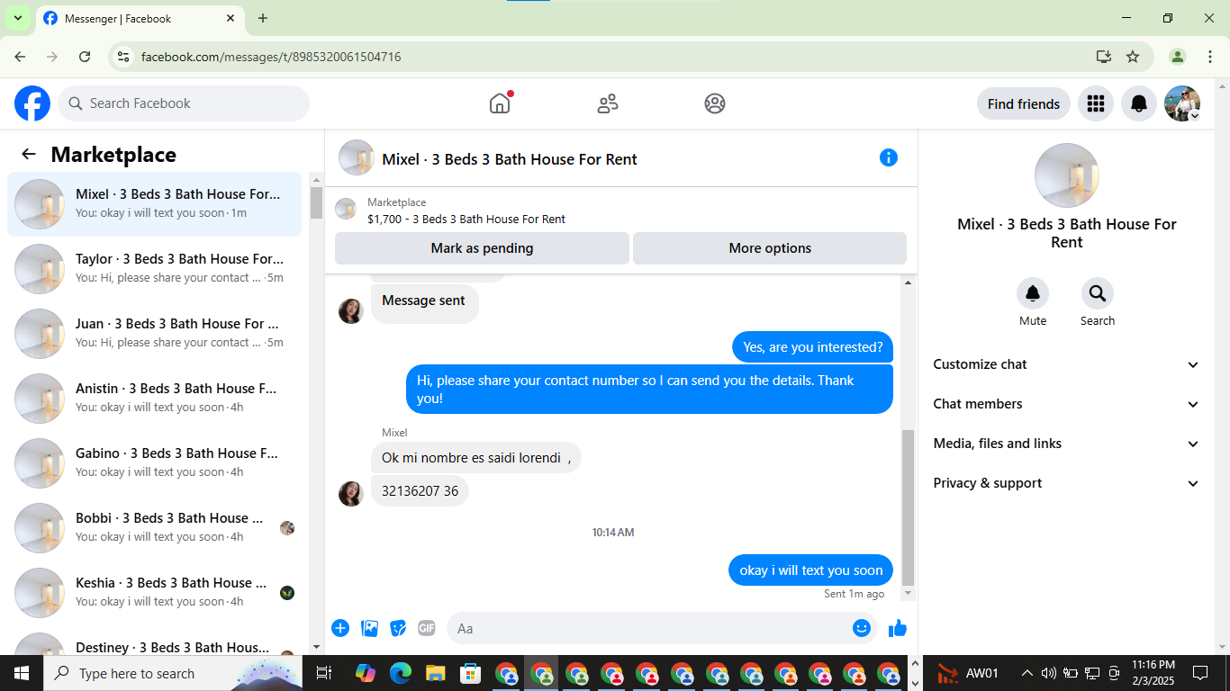Image resolution: width=1230 pixels, height=691 pixels.
Task: Go back using arrow beside Marketplace
Action: pos(29,154)
